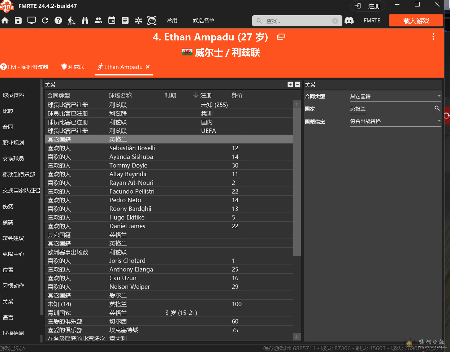The image size is (450, 352).
Task: Click the 身价 column header
Action: [x=237, y=95]
